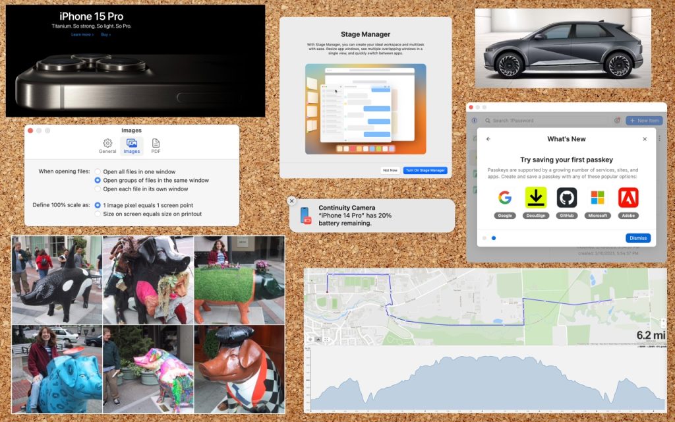Click Turn On Stage Manager

(425, 170)
